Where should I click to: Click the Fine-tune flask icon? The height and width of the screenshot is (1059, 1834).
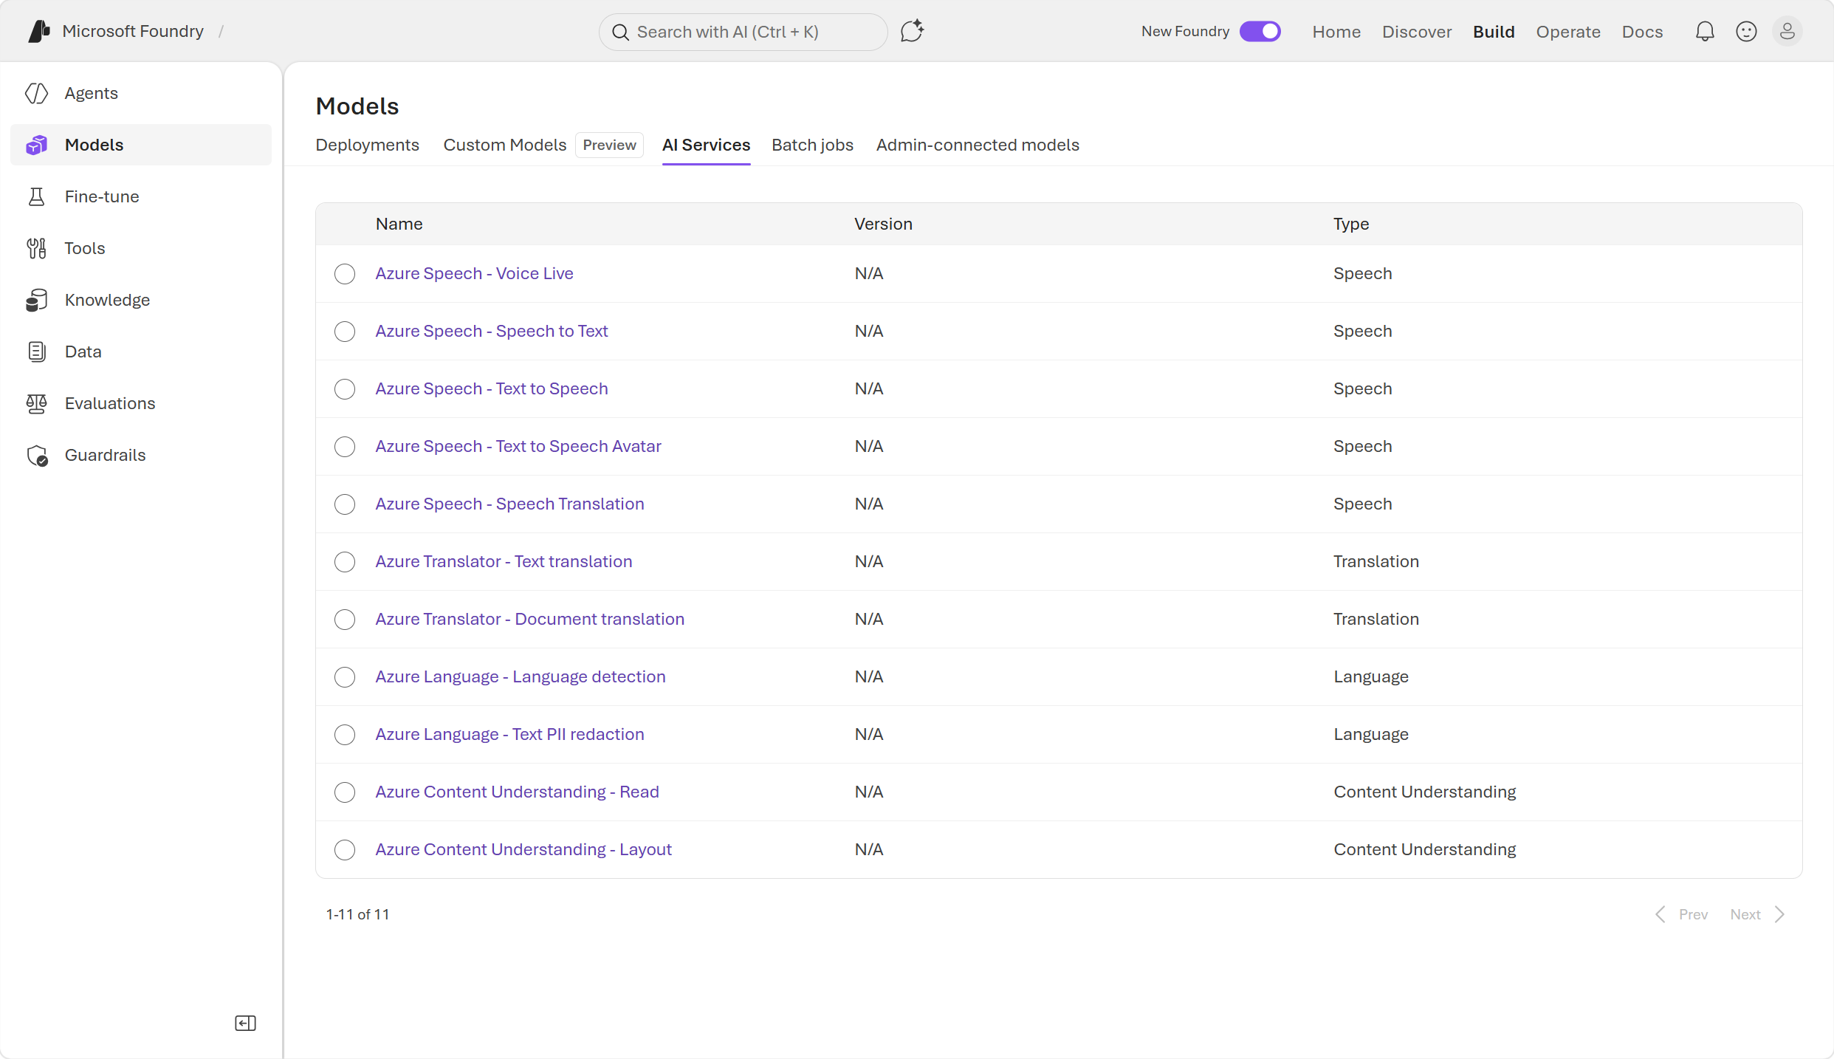[x=37, y=196]
